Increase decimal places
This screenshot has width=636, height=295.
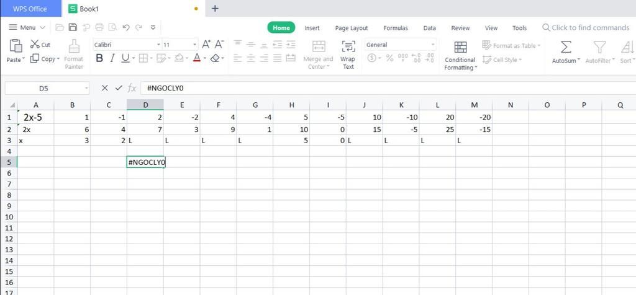pyautogui.click(x=416, y=58)
